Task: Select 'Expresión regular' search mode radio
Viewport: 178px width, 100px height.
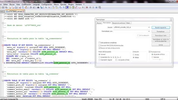Action: pyautogui.click(x=99, y=60)
